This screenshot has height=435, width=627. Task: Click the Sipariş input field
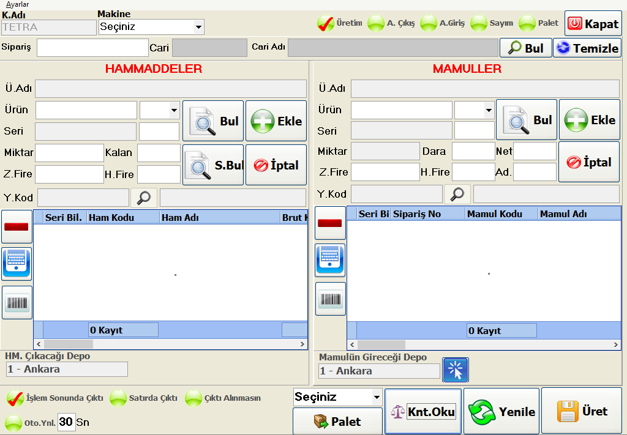click(92, 48)
